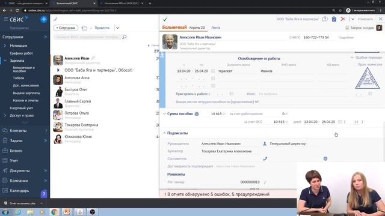Open 'Табели' sidebar item

[x=19, y=78]
